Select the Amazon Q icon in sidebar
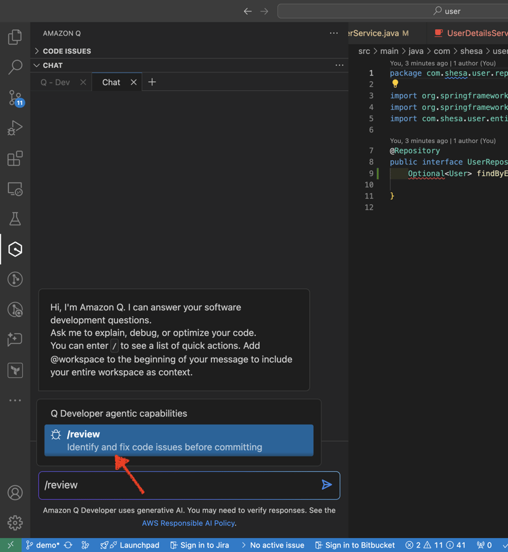 [15, 249]
